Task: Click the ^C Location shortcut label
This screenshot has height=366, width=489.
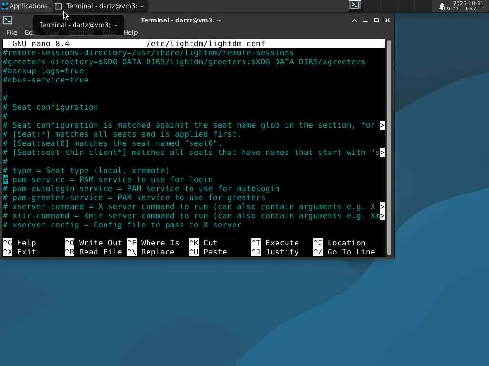Action: 340,243
